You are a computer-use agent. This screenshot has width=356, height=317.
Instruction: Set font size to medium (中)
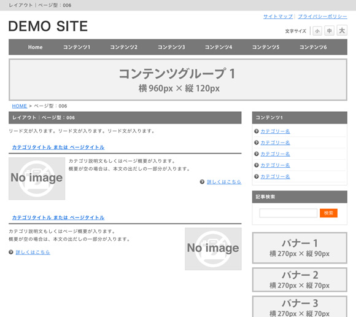[x=329, y=31]
